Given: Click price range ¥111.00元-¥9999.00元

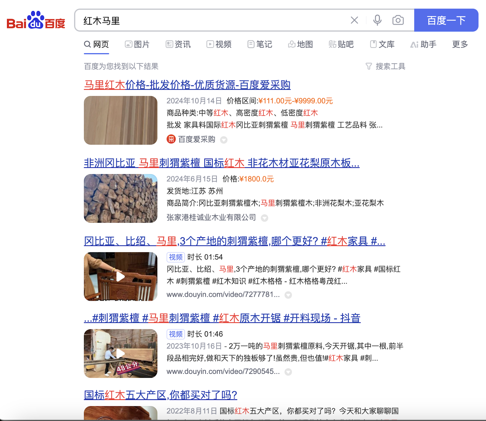Looking at the screenshot, I should coord(296,101).
